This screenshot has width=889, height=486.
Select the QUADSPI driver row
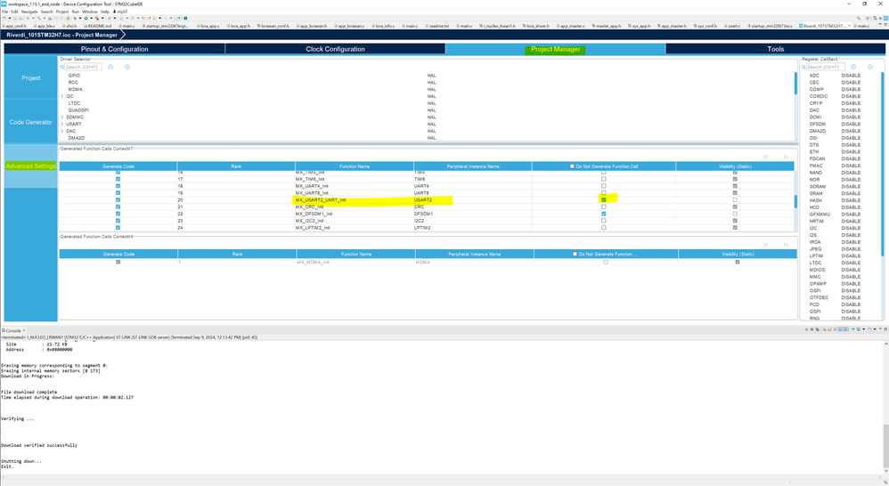click(78, 110)
